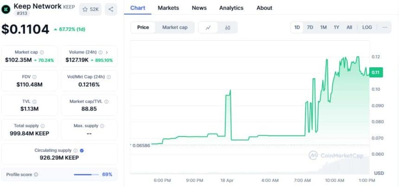Open the News tab

(x=199, y=8)
